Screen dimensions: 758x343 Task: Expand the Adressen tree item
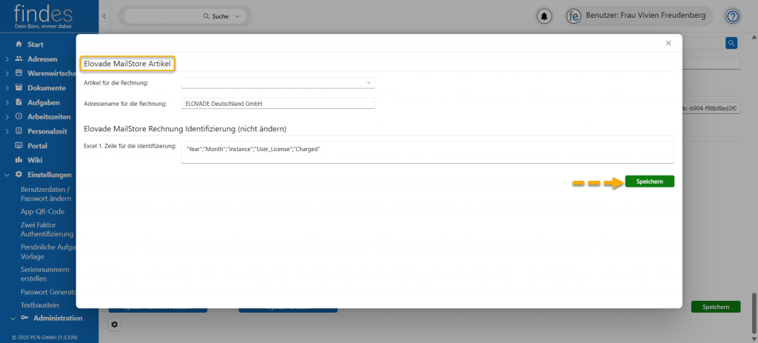pyautogui.click(x=7, y=59)
